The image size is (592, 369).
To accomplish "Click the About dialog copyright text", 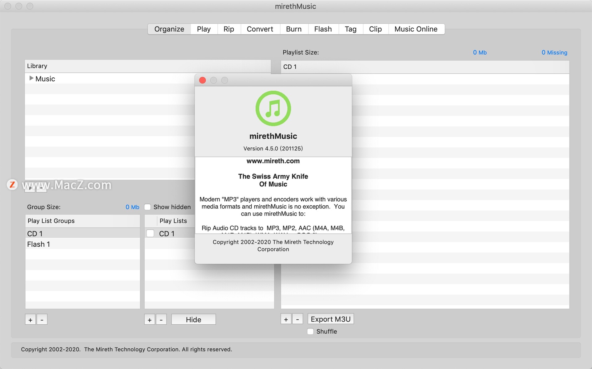I will (273, 246).
